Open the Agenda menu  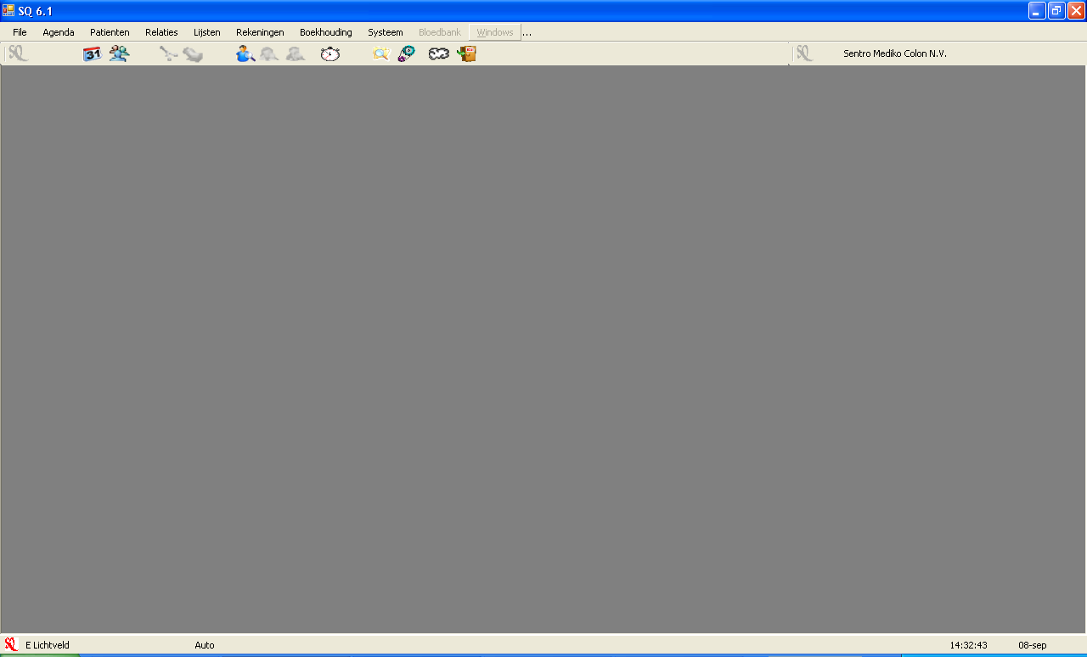[x=59, y=32]
